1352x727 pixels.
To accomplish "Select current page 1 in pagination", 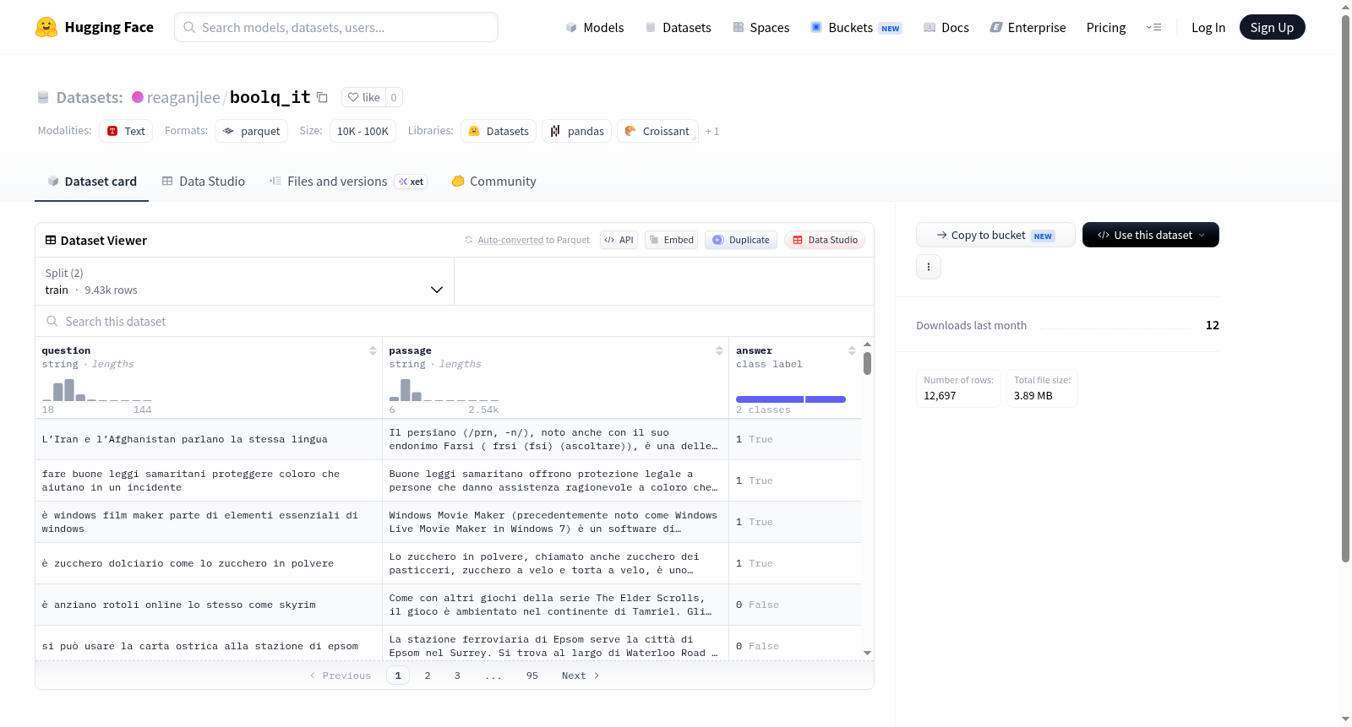I will (398, 675).
